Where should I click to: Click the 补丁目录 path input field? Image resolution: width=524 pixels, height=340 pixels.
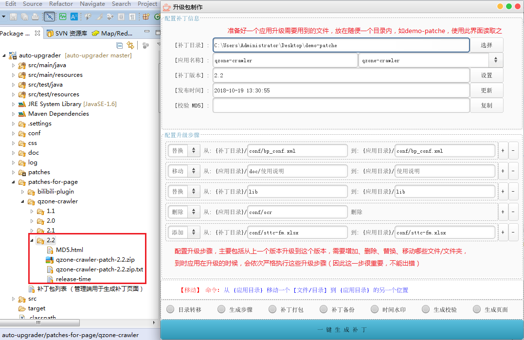[341, 45]
